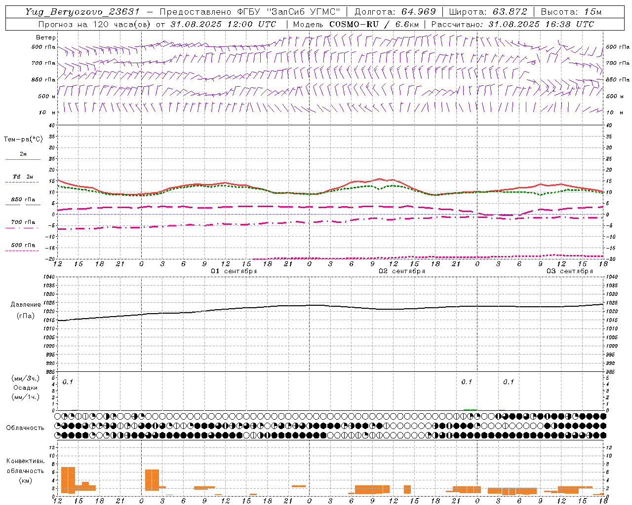
Task: Click the station title Yug_Beryozovo_23631
Action: pos(82,12)
